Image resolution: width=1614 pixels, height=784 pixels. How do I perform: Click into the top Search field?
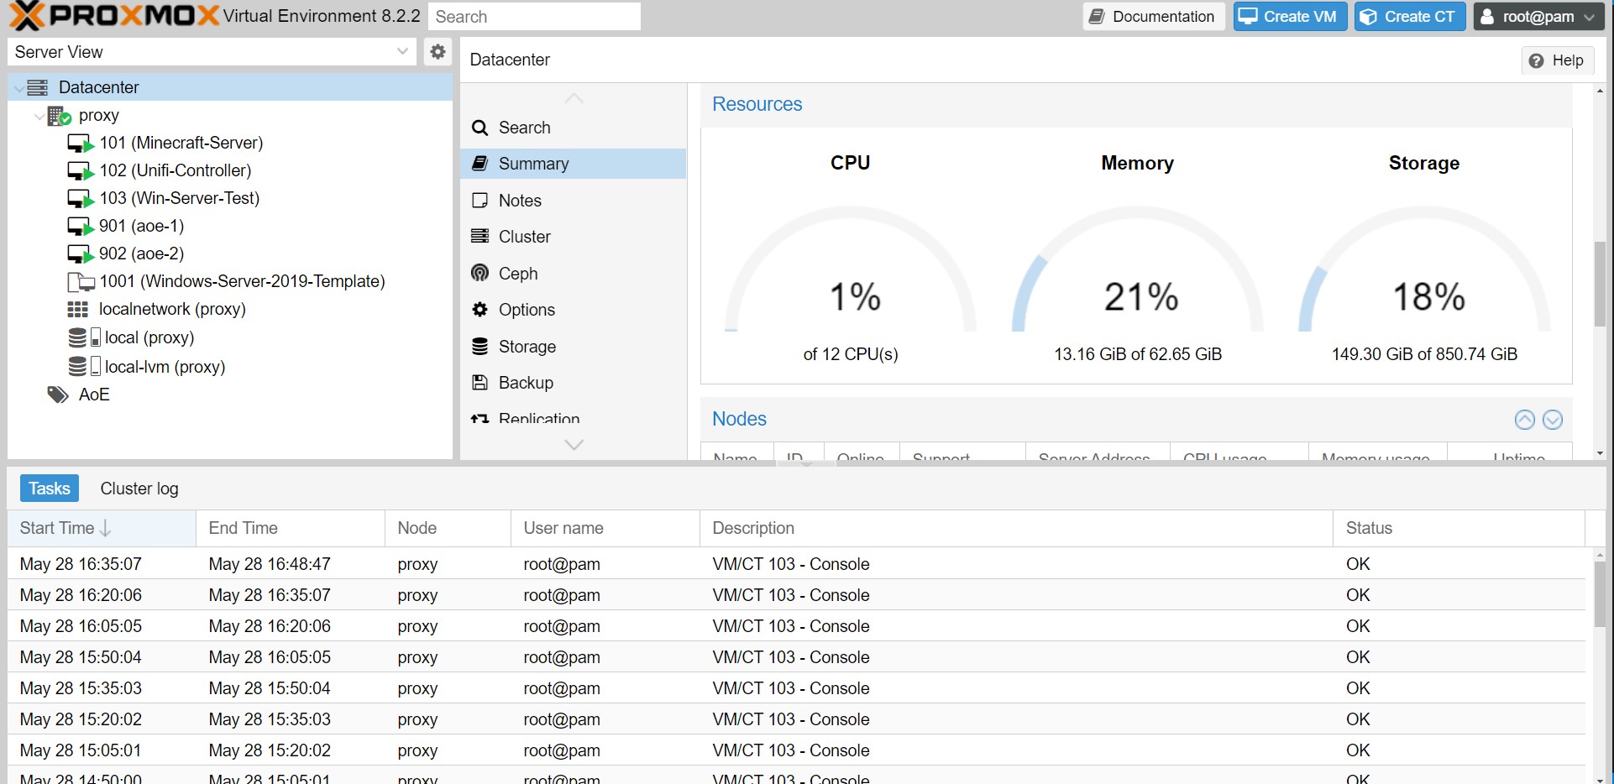(534, 17)
